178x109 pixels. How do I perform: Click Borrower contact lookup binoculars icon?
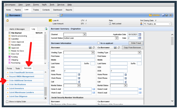point(90,48)
